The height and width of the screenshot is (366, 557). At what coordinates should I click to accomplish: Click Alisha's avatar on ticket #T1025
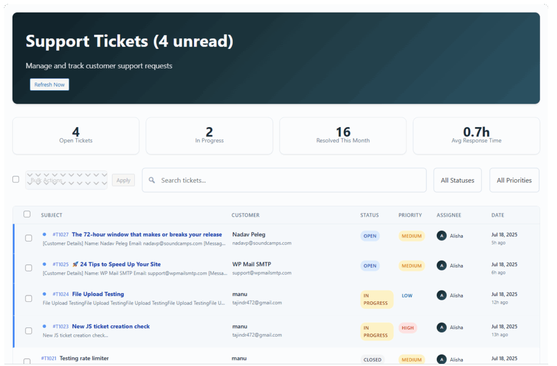442,266
